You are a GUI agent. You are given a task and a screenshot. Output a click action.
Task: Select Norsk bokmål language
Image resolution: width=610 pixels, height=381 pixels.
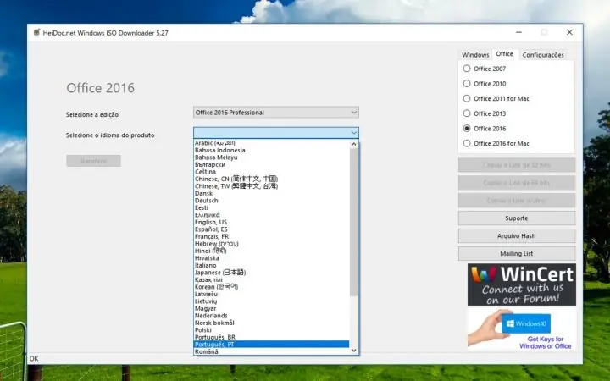pyautogui.click(x=272, y=323)
